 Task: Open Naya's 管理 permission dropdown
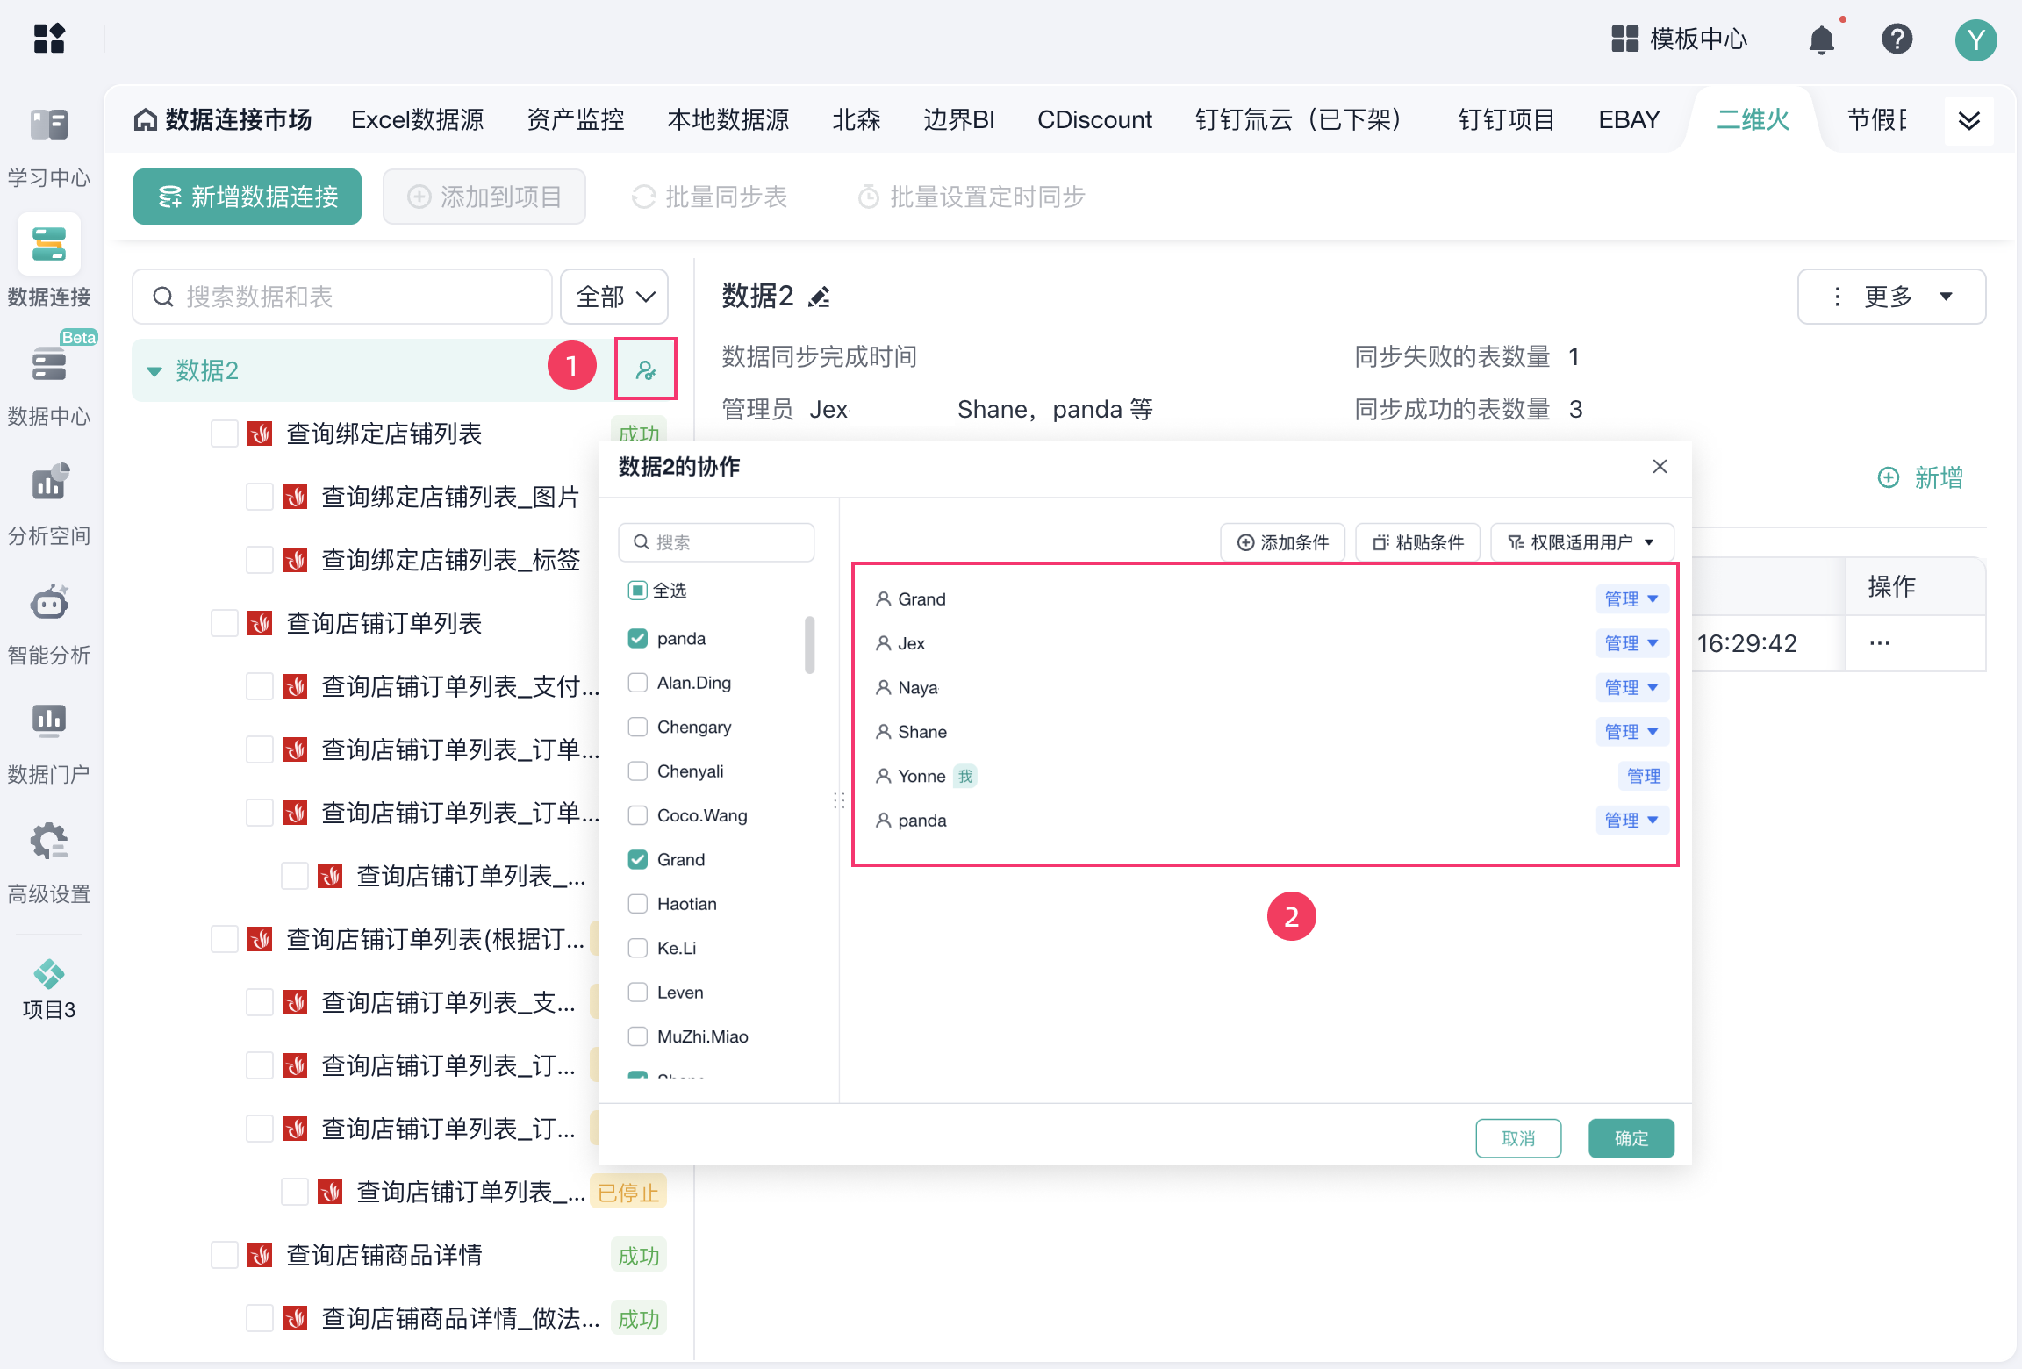[1631, 687]
